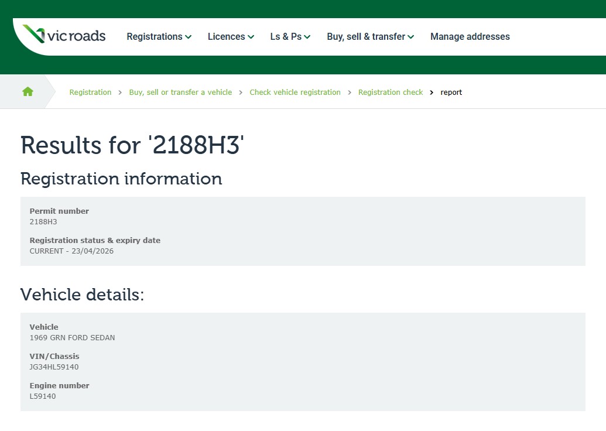Click the permit number value 2188H3
Image resolution: width=606 pixels, height=431 pixels.
(43, 222)
